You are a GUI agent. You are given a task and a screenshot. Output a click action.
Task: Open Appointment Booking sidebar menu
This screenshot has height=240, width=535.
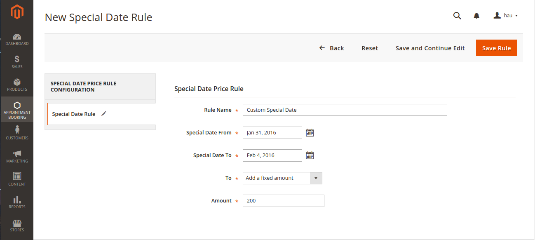coord(17,110)
